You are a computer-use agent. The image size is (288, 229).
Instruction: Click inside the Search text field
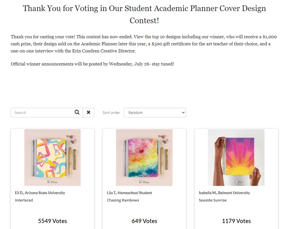click(42, 113)
